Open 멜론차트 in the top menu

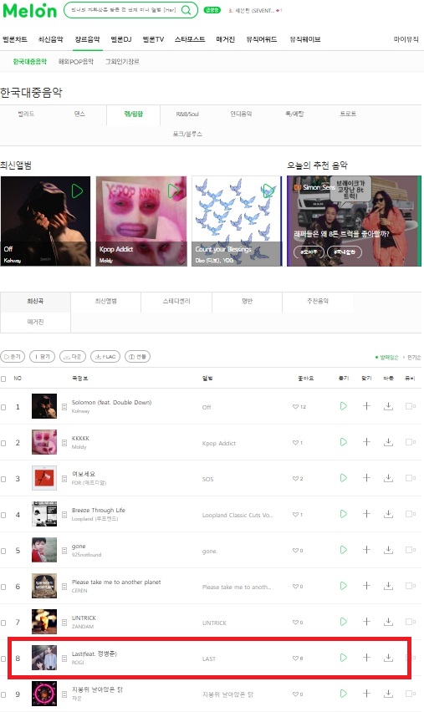pos(15,39)
